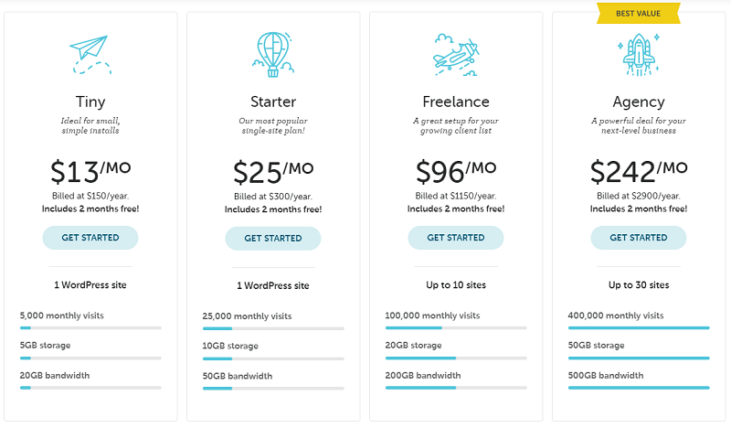Click the yellow Best Value ribbon
The image size is (731, 428).
pos(638,13)
